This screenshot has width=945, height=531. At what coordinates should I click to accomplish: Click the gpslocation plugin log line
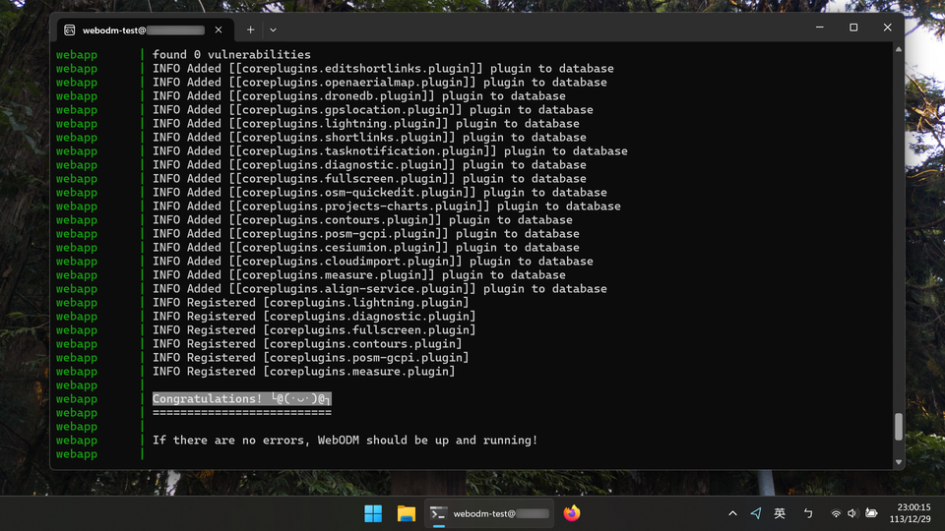click(x=373, y=110)
